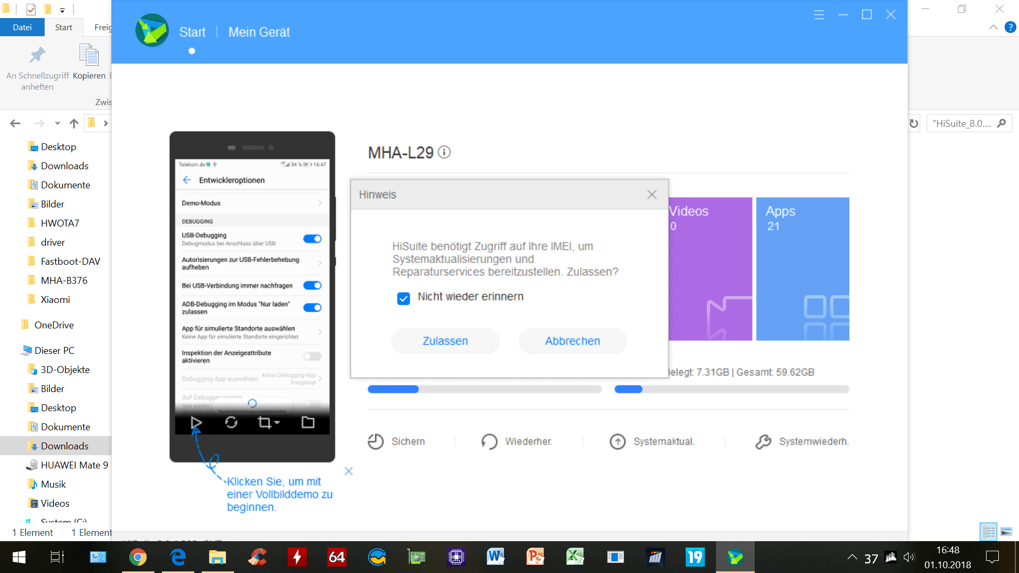
Task: Close the Hinweis dialog with the X
Action: coord(652,195)
